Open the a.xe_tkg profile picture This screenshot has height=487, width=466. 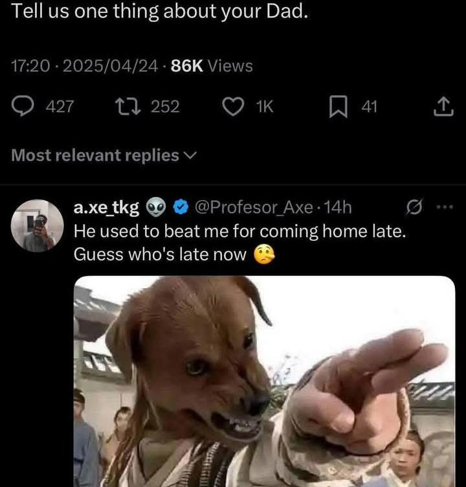click(x=38, y=225)
